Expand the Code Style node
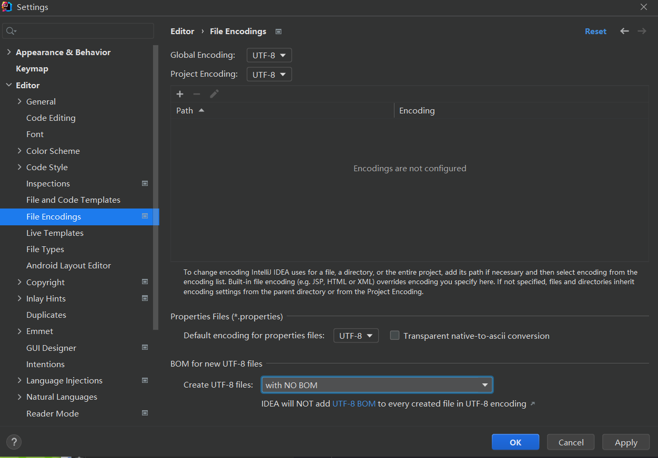 click(19, 167)
